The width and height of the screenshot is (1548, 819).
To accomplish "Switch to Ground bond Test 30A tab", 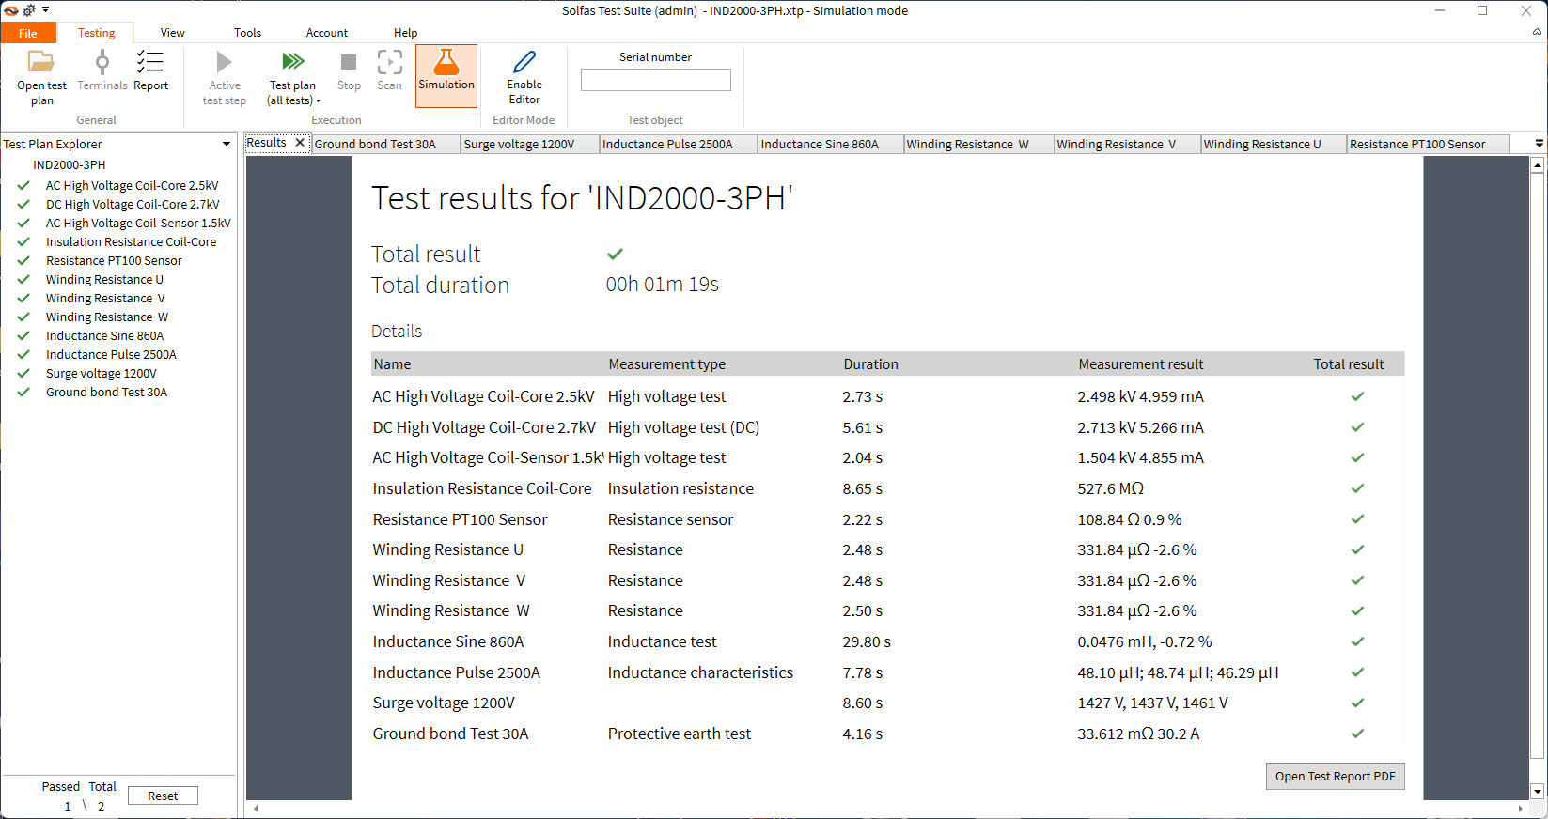I will point(385,144).
